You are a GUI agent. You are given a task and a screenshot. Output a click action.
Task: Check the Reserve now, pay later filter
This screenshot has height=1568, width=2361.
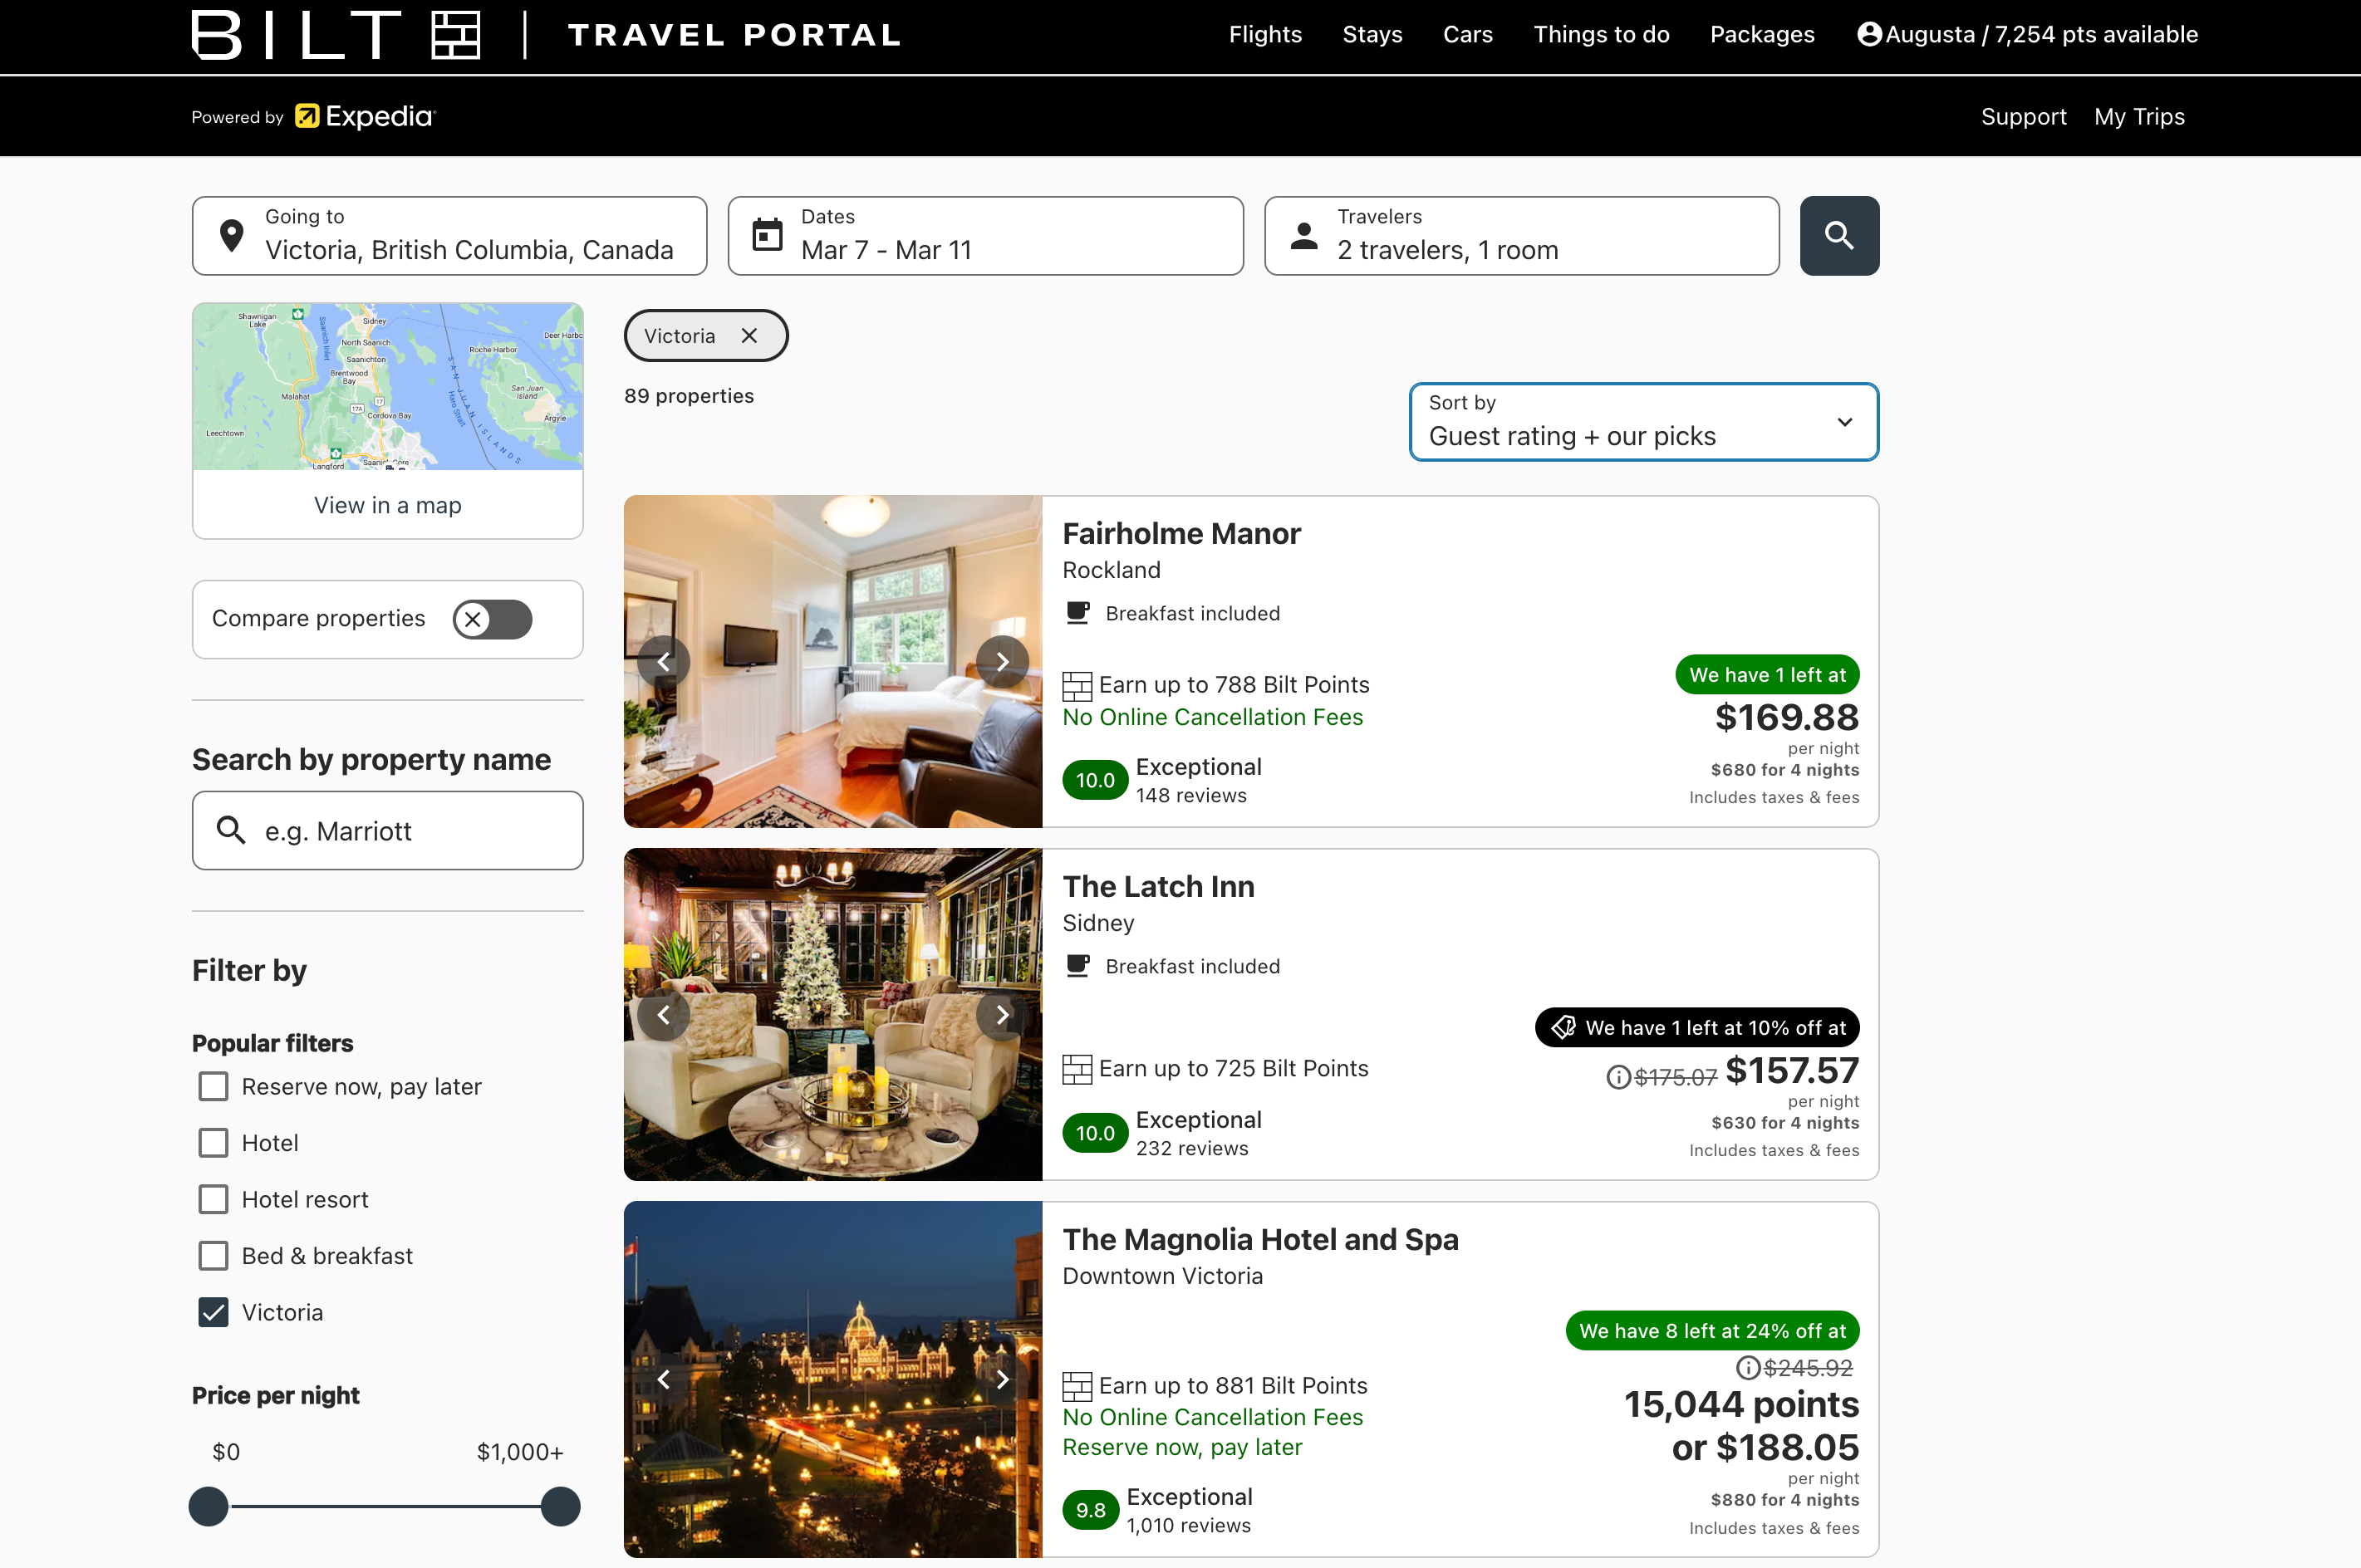(x=213, y=1086)
